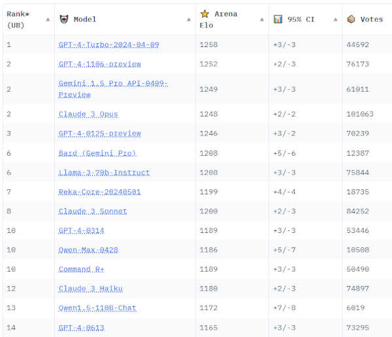Open Claude 3 Sonnet model link
The image size is (392, 337).
point(93,211)
